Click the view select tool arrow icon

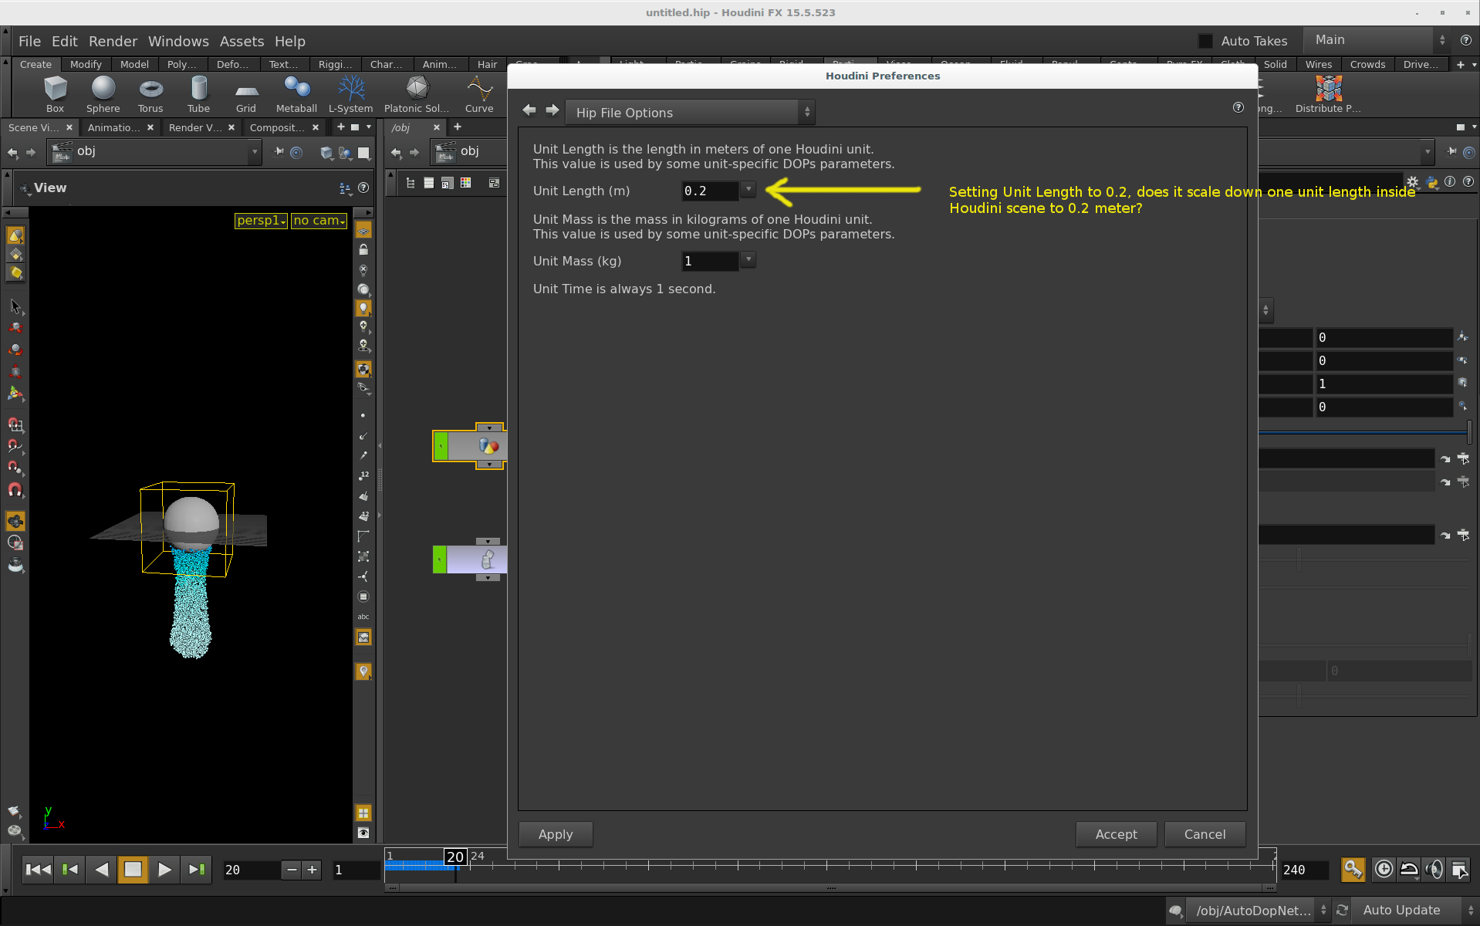pos(15,306)
